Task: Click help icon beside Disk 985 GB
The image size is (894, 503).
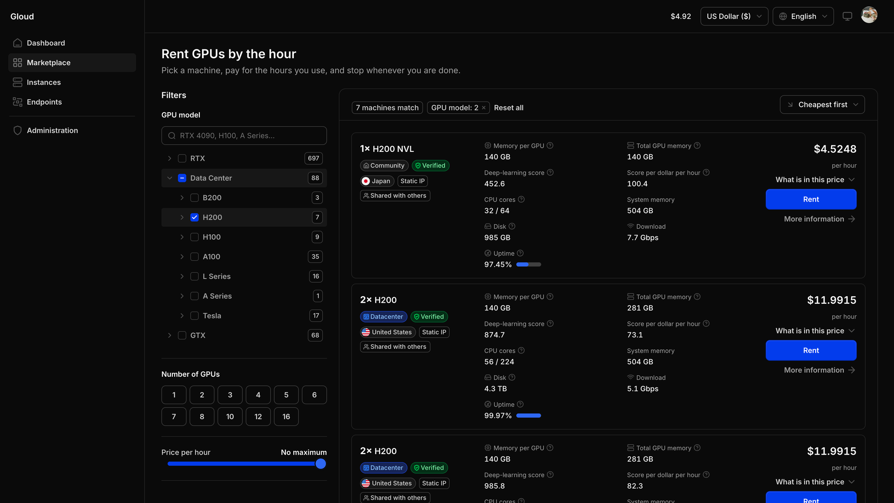Action: (512, 226)
